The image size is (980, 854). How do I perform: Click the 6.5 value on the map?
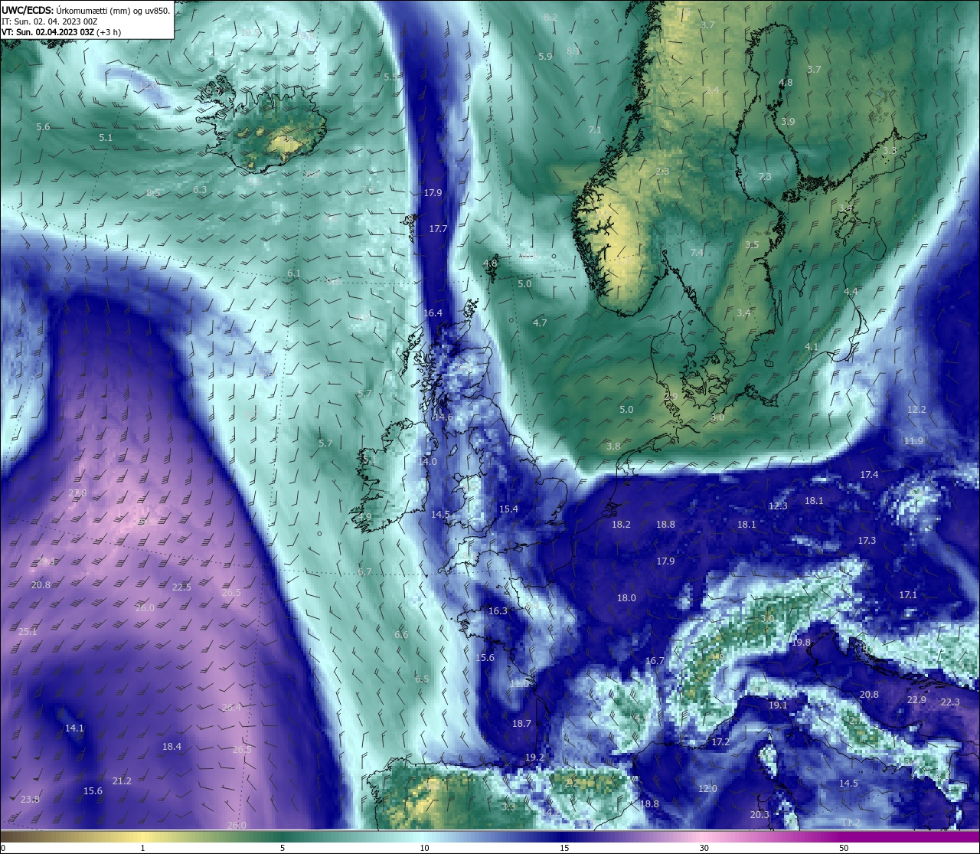coord(422,679)
